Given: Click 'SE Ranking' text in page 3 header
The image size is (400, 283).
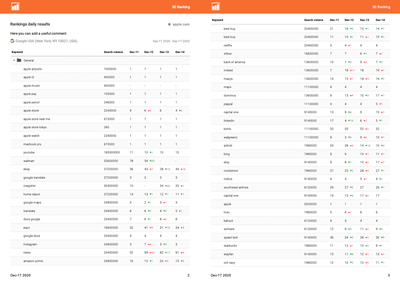Looking at the screenshot, I should pos(381,7).
